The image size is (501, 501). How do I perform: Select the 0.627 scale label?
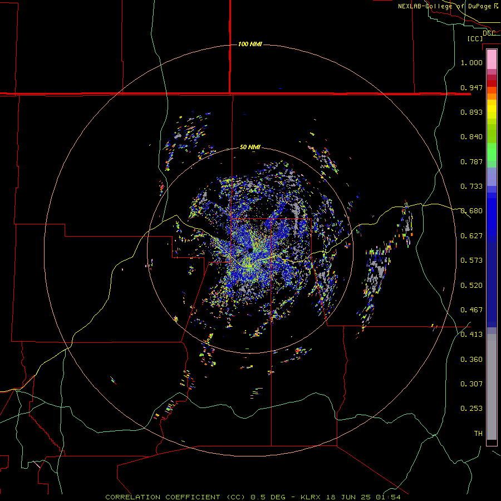click(471, 236)
